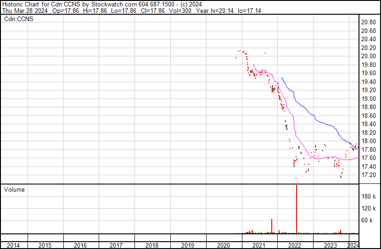Screen dimensions: 381x249
Task: Select 2020 on the time axis
Action: pyautogui.click(x=223, y=245)
